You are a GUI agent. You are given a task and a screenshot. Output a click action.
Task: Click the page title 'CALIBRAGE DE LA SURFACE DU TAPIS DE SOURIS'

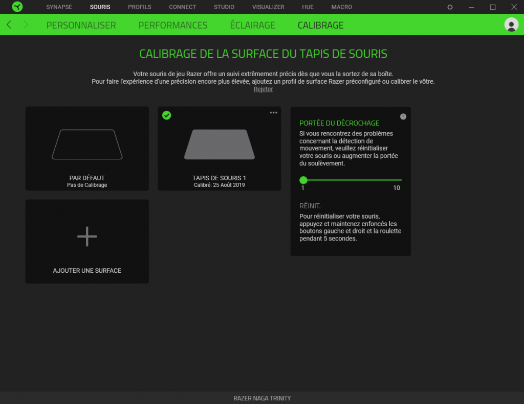pyautogui.click(x=263, y=54)
